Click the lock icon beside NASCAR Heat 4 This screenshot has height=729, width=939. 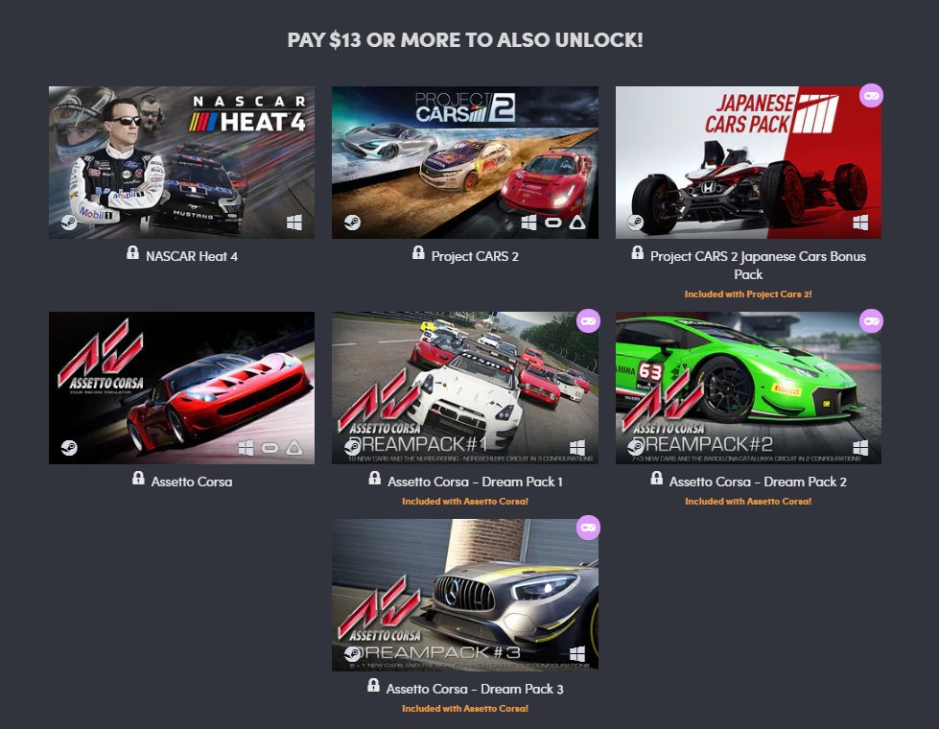click(133, 253)
